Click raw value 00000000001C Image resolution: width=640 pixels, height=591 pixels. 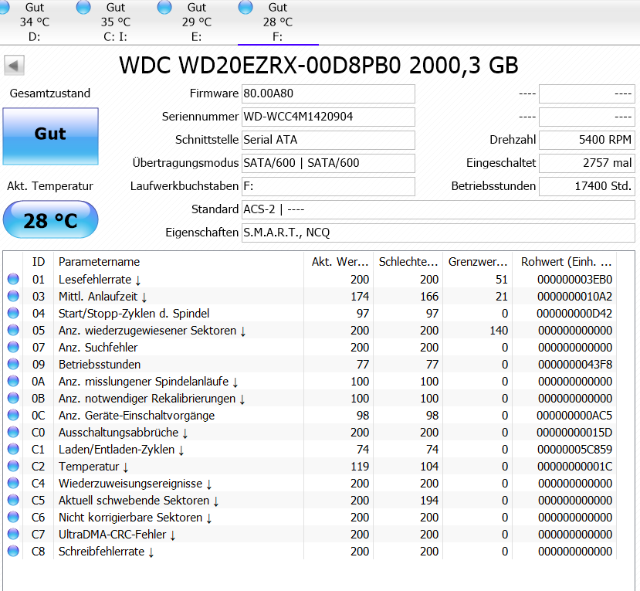574,467
